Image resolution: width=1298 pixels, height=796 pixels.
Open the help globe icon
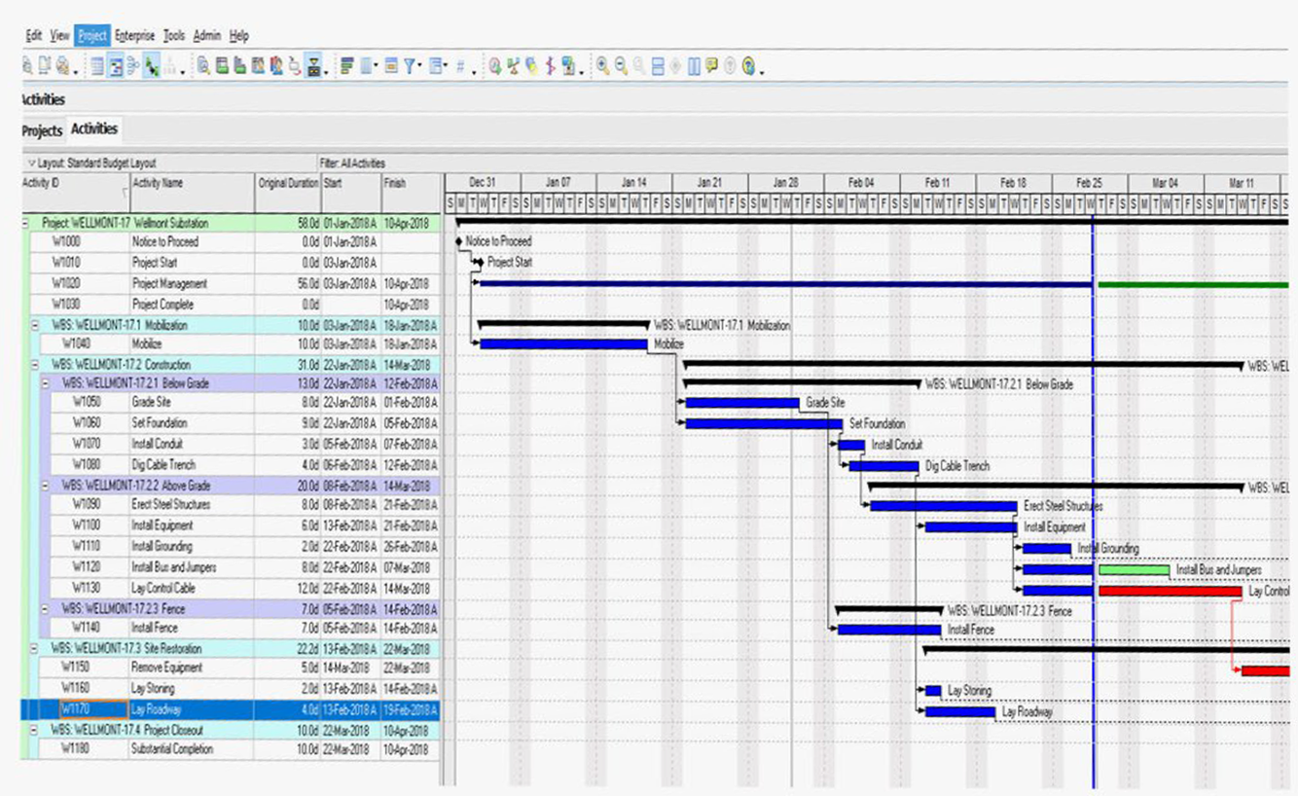pyautogui.click(x=748, y=67)
